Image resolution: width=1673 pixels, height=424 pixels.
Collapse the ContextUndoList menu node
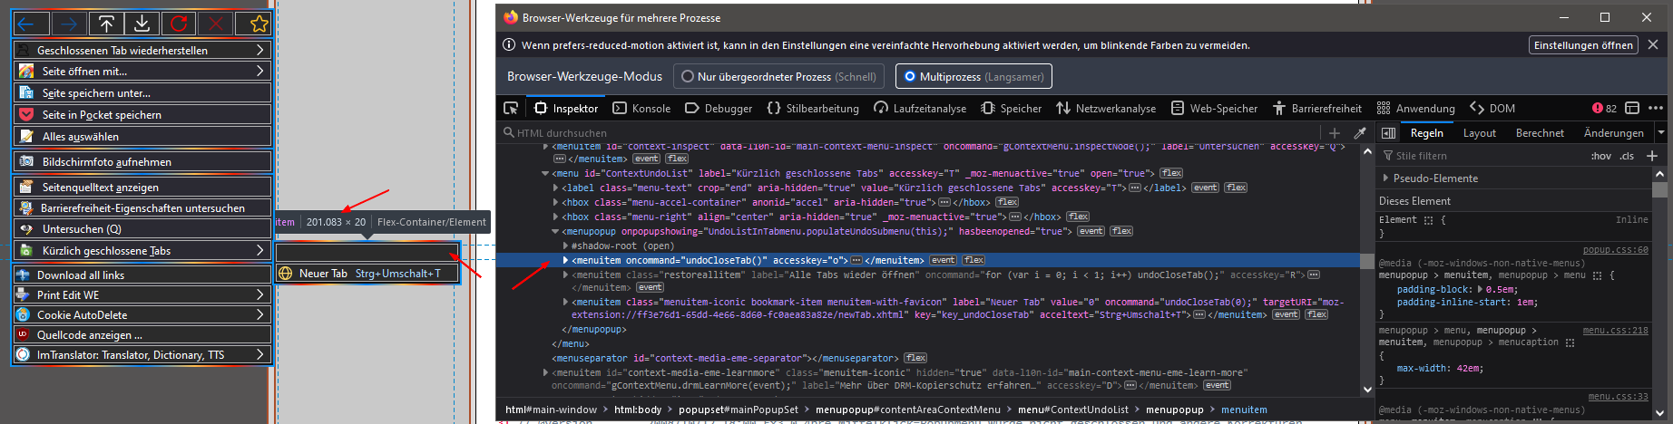coord(545,173)
